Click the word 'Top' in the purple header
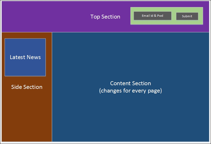 click(95, 17)
